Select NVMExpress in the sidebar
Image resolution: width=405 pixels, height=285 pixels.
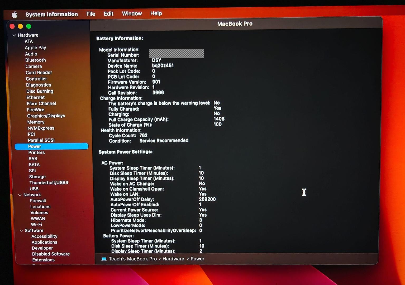click(41, 128)
